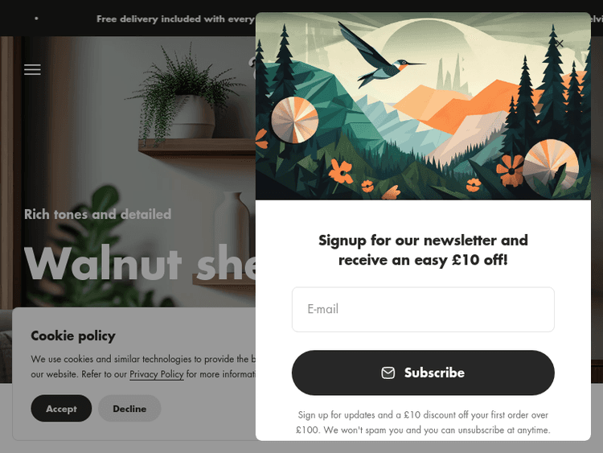Accept the cookie policy
The height and width of the screenshot is (453, 603).
[61, 409]
